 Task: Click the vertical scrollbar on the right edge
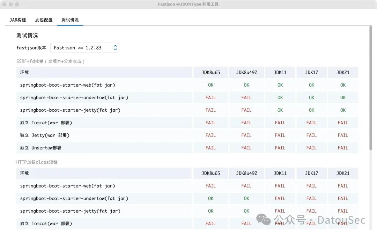[x=370, y=88]
